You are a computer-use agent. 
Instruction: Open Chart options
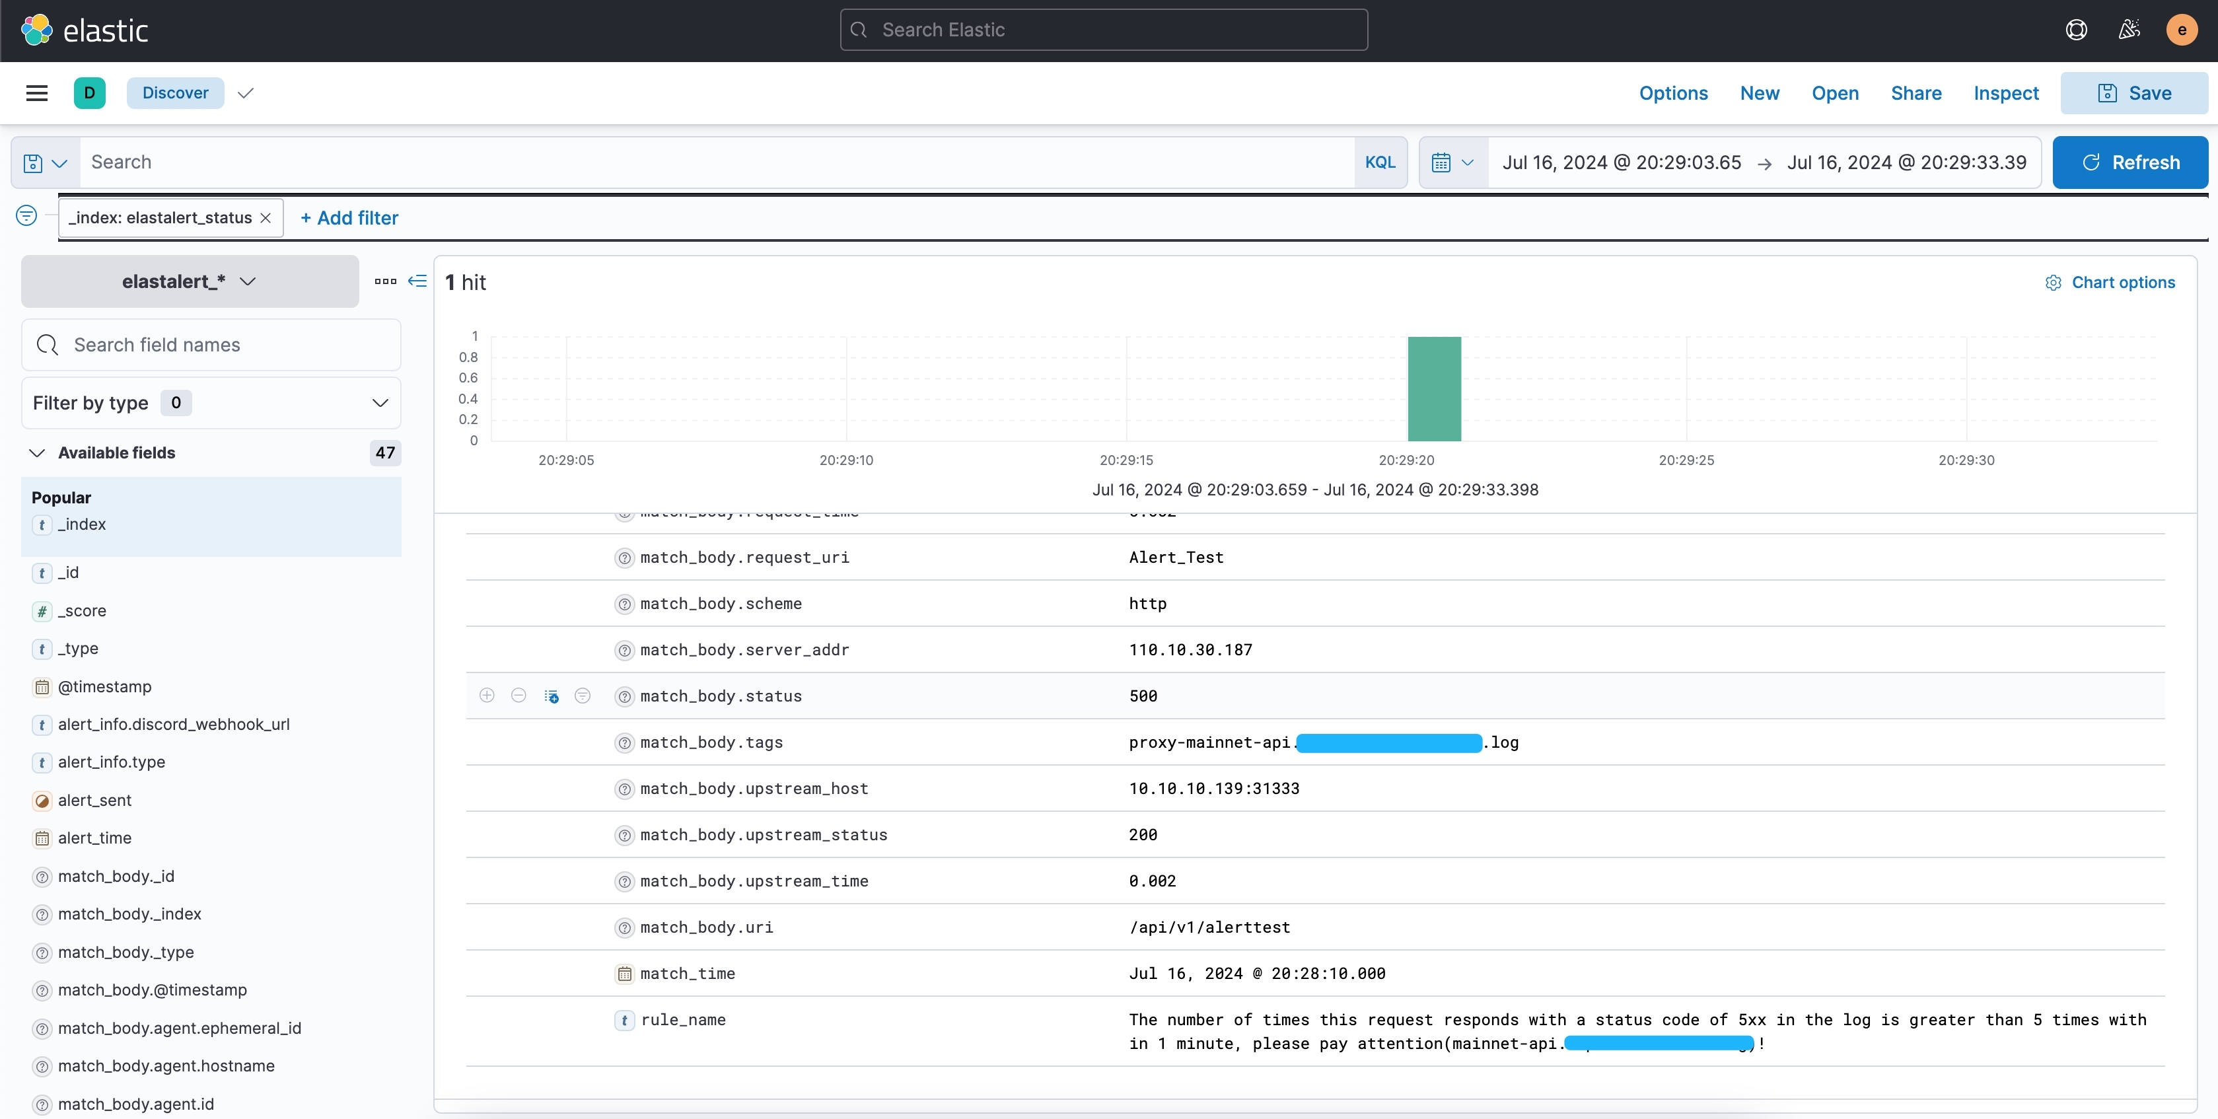tap(2110, 282)
